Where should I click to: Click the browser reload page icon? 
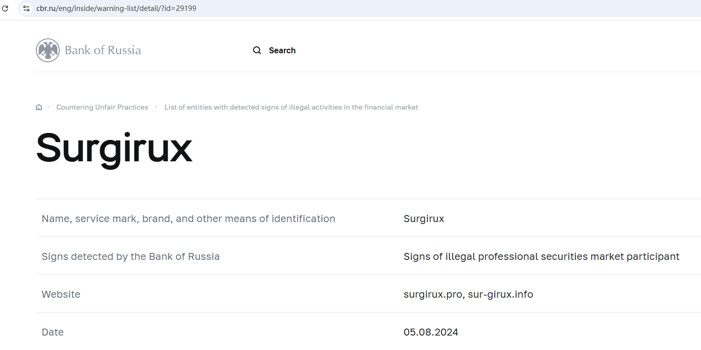[x=5, y=8]
